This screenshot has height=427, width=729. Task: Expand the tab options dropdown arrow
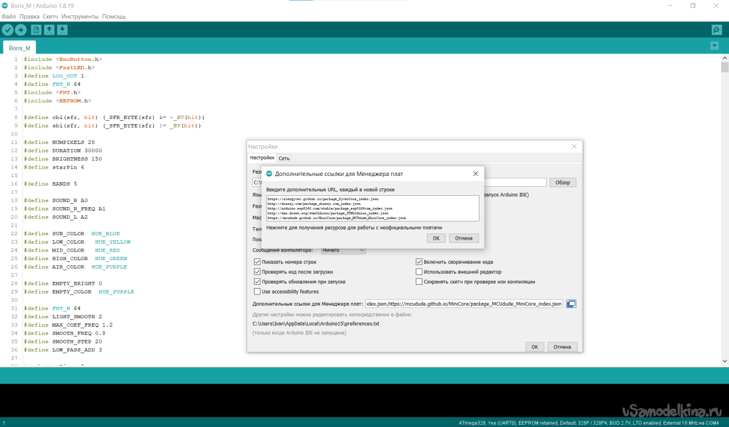714,46
